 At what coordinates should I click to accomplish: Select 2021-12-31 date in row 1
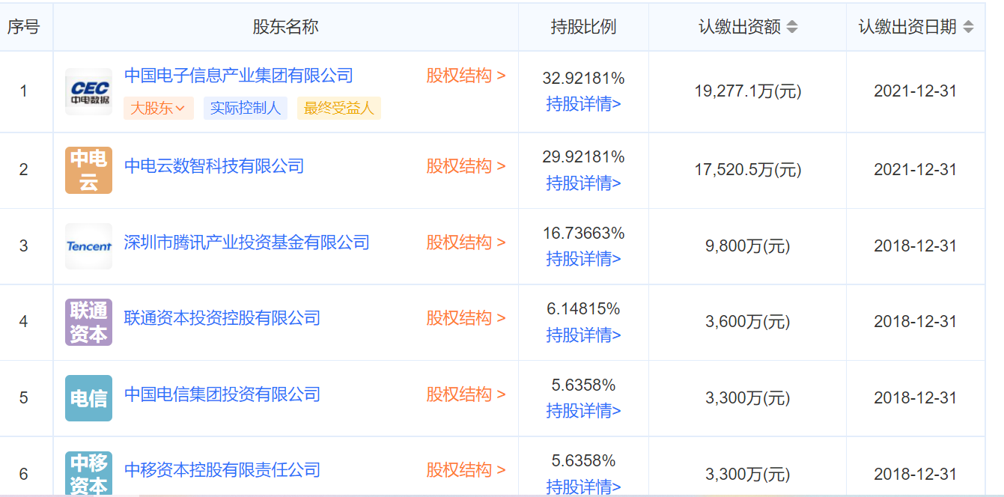click(916, 91)
